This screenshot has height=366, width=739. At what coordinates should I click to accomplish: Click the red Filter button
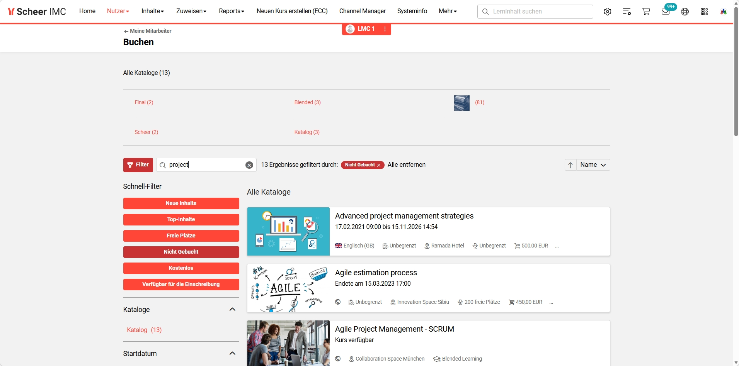138,165
